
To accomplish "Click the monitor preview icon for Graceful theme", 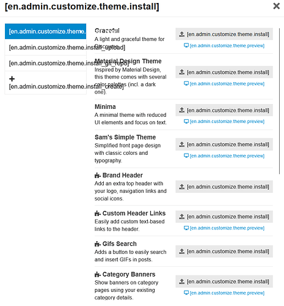I will [186, 45].
